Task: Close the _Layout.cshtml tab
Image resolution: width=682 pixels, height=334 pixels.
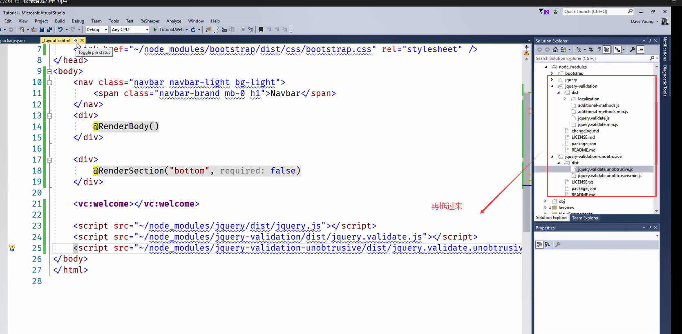Action: pos(82,40)
